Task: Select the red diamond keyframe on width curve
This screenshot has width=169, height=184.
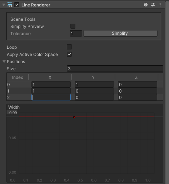Action: click(74, 117)
